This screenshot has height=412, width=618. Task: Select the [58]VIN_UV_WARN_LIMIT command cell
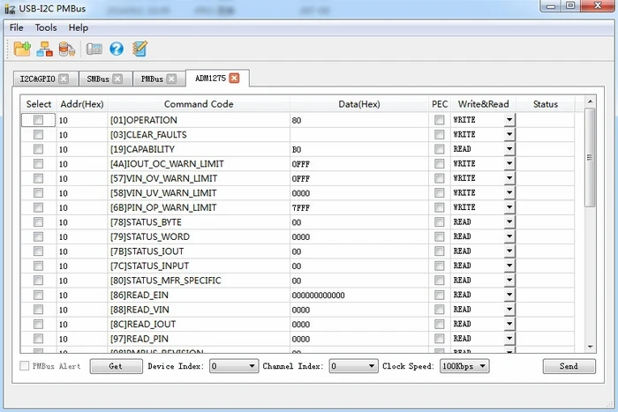pyautogui.click(x=199, y=193)
